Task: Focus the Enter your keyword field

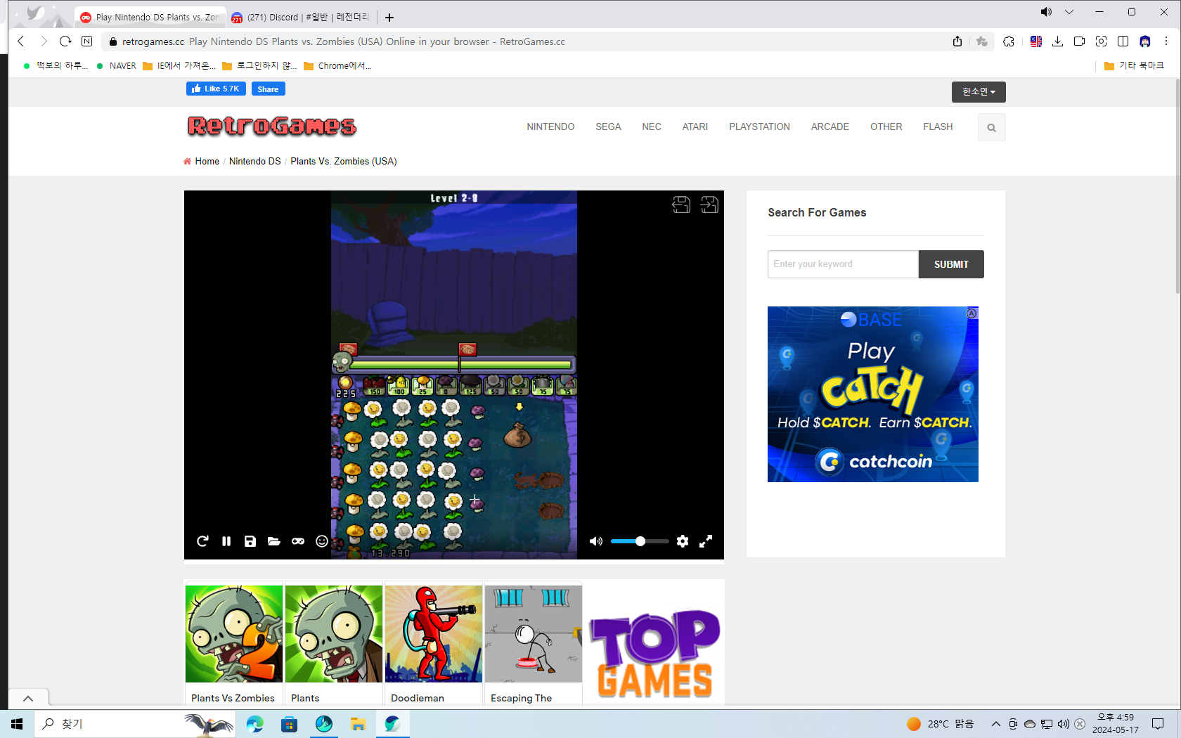Action: coord(843,264)
